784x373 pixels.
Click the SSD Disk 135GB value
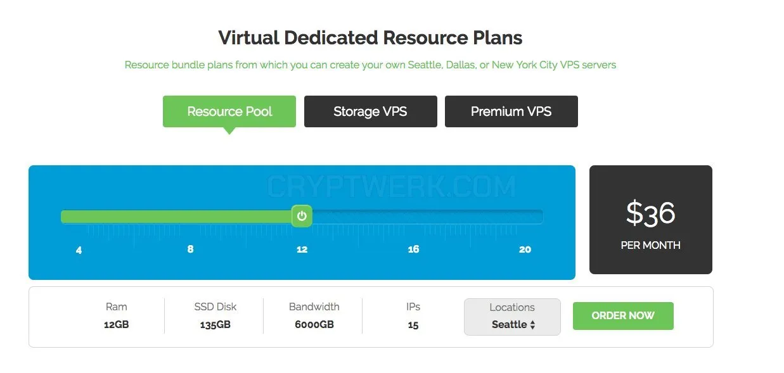(x=215, y=325)
